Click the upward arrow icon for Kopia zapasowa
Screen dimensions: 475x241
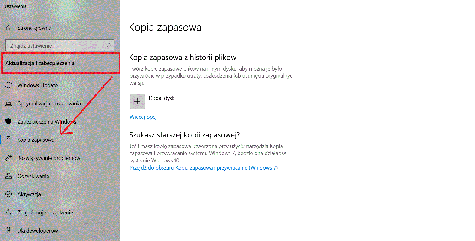point(8,140)
